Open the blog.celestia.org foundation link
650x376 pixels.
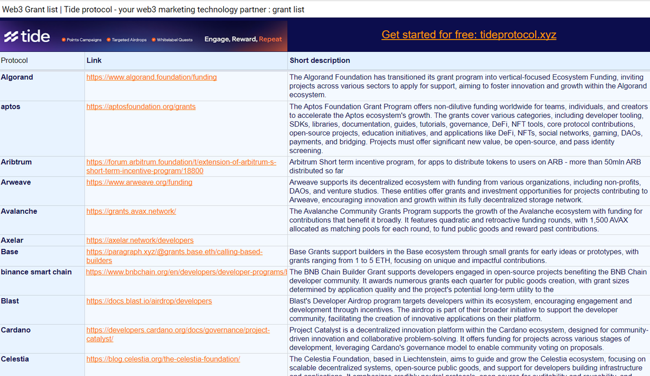tap(163, 359)
